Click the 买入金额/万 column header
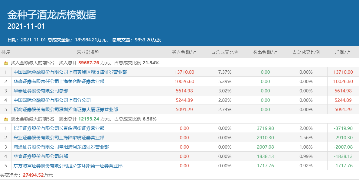 pyautogui.click(x=184, y=52)
